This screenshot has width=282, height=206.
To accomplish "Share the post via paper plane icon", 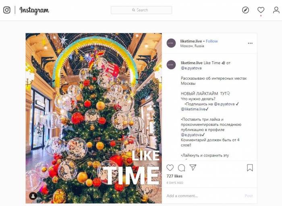I will tap(193, 168).
